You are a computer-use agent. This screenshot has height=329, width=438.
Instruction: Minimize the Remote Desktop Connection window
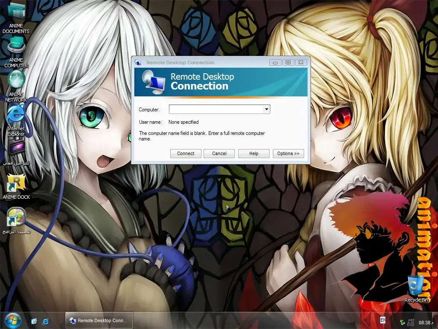(275, 63)
